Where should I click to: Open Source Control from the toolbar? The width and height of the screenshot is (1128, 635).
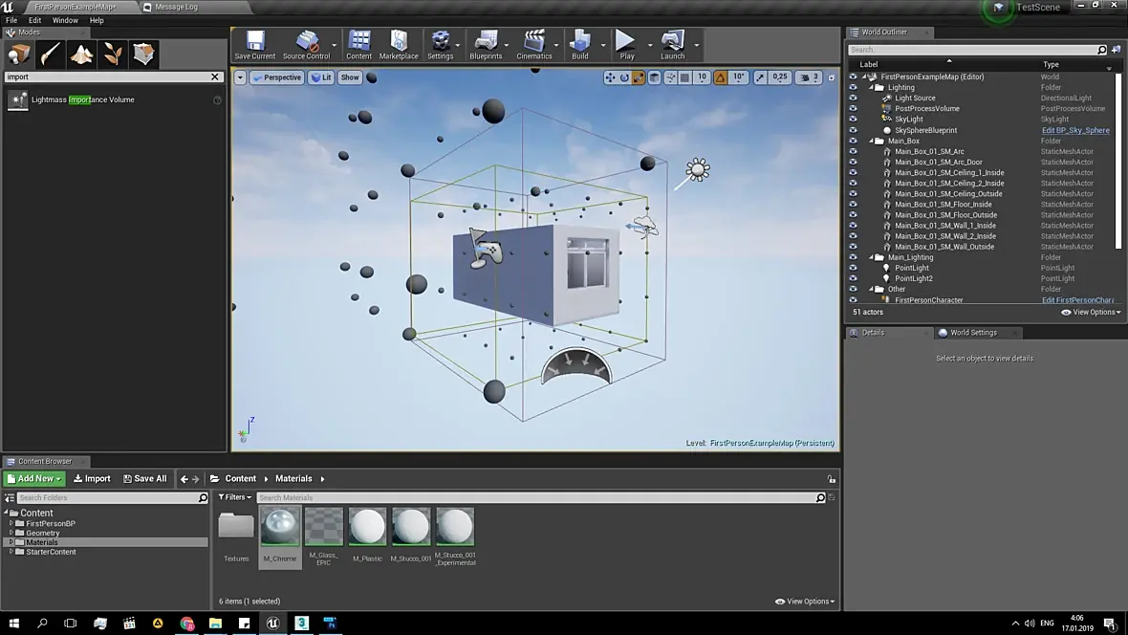click(306, 44)
